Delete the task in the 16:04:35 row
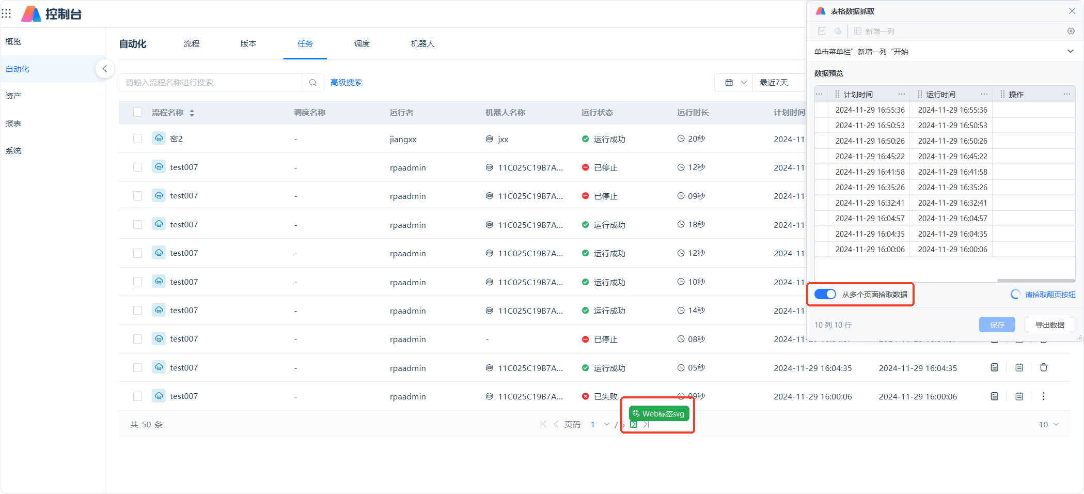The height and width of the screenshot is (494, 1084). coord(1044,368)
